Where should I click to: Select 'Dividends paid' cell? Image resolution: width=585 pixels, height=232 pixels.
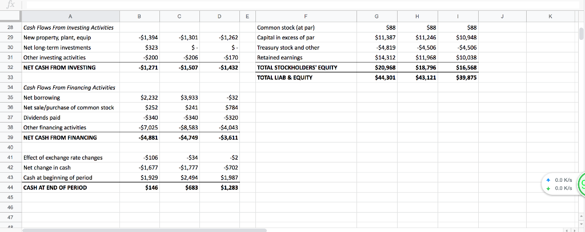pyautogui.click(x=70, y=117)
